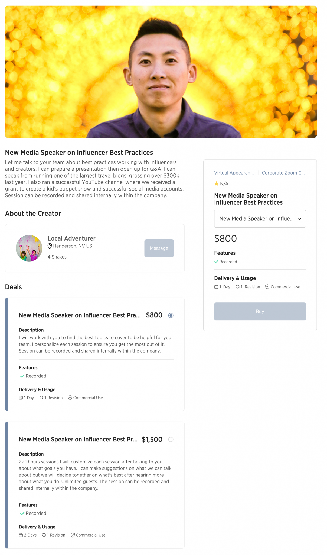Click the chevron arrow on the package selector
This screenshot has height=555, width=327.
pos(300,219)
